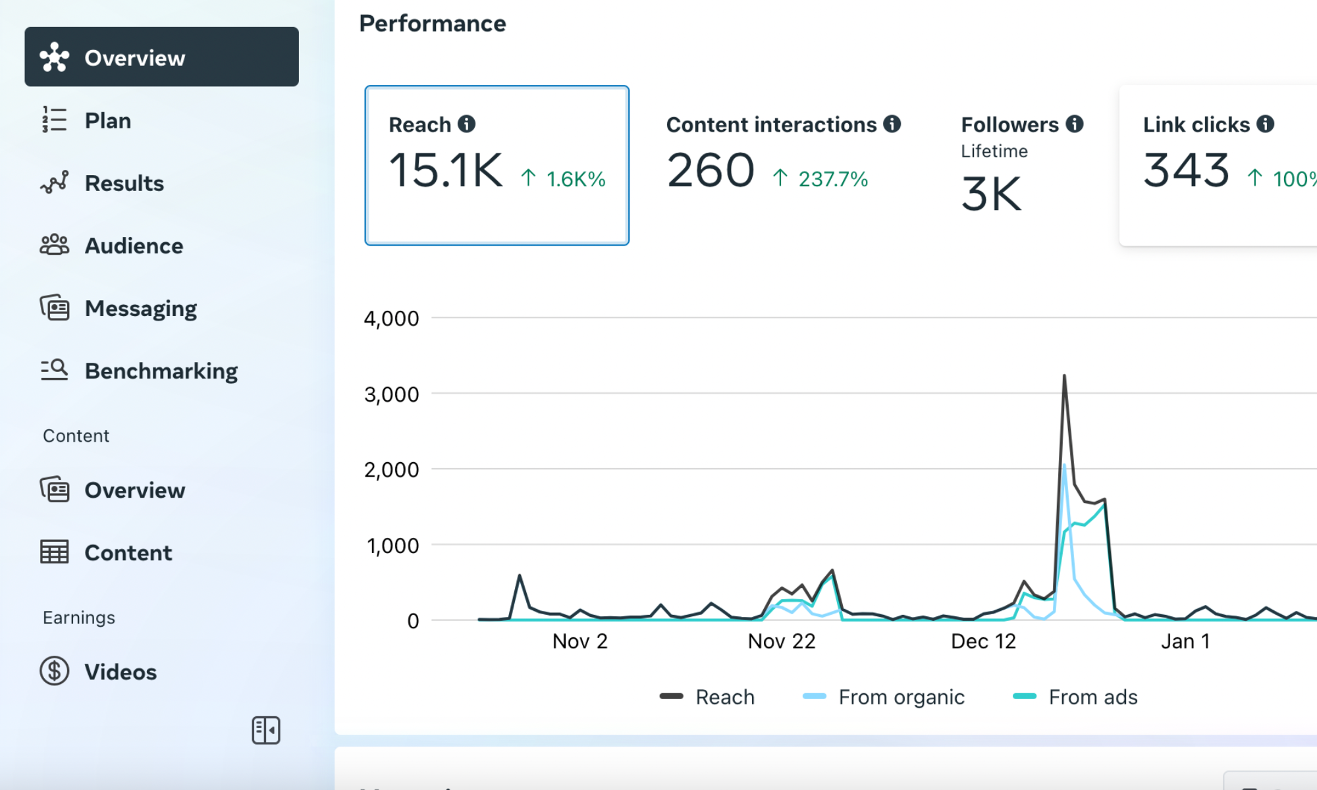Click the Benchmarking search icon
This screenshot has height=790, width=1317.
coord(54,370)
